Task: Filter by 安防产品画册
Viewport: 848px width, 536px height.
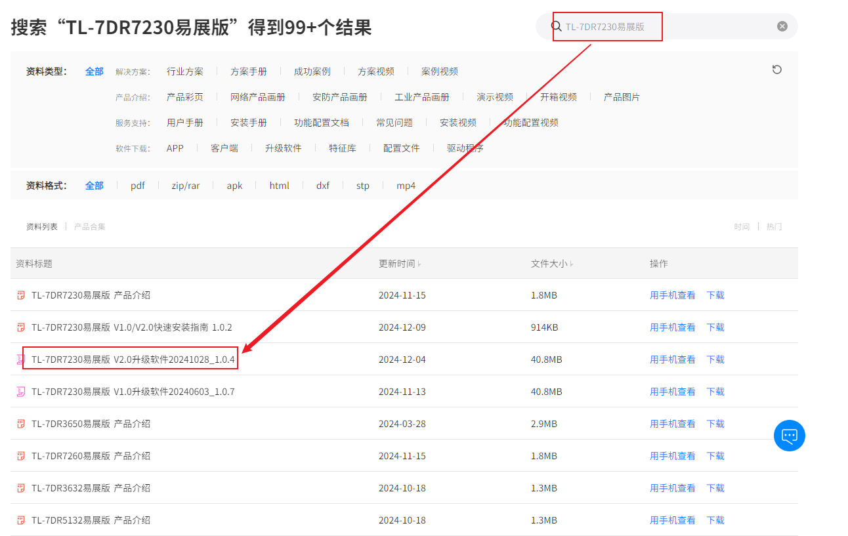Action: coord(340,97)
